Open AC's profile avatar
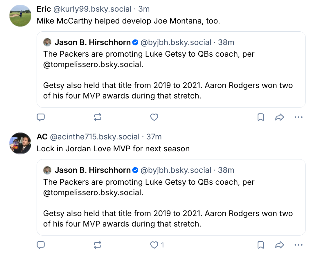 tap(20, 143)
